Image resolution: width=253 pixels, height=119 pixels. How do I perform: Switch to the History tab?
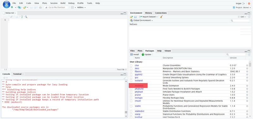tap(148, 13)
